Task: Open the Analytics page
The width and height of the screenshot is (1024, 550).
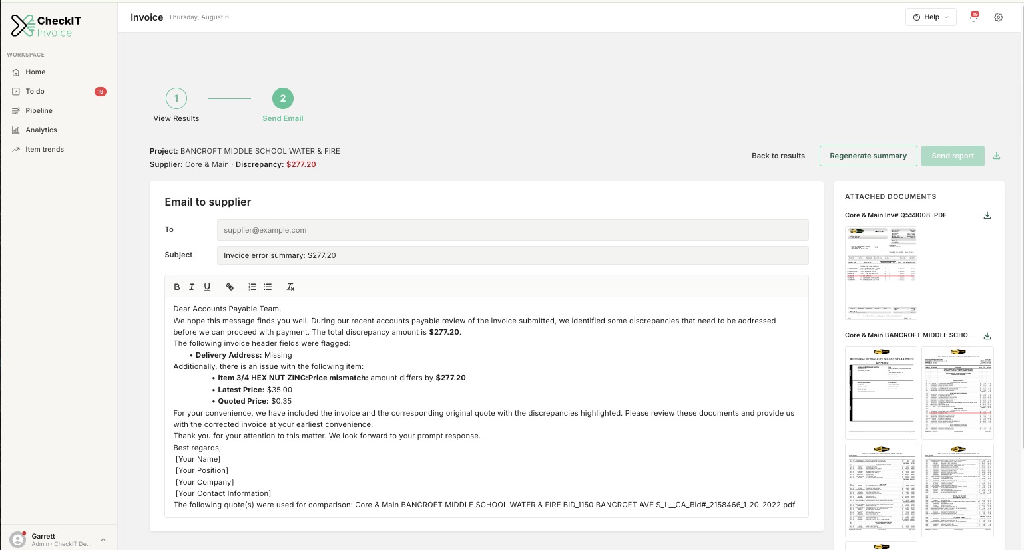Action: pyautogui.click(x=59, y=130)
